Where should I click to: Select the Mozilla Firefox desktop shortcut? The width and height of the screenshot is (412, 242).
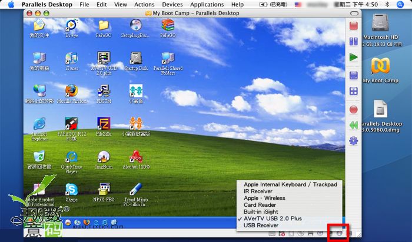point(71,95)
